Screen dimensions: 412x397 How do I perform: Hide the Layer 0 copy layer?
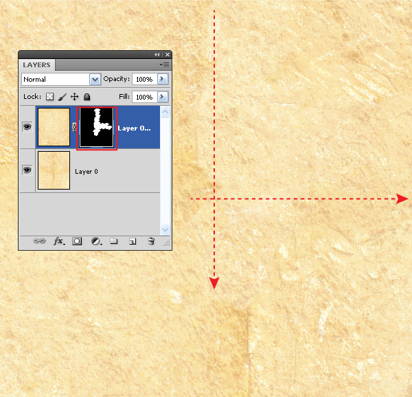27,127
